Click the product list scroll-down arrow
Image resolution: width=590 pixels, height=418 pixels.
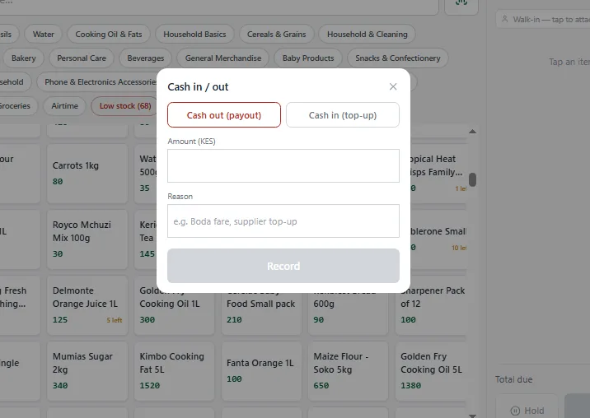coord(473,416)
